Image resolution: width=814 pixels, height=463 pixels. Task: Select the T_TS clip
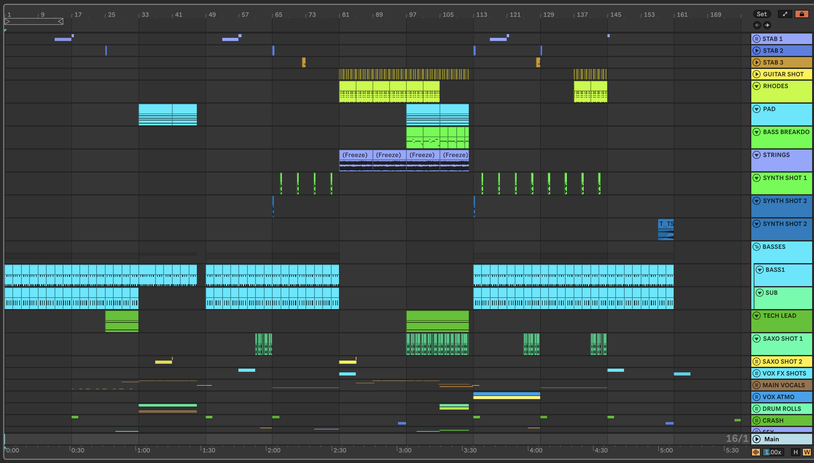pyautogui.click(x=666, y=229)
